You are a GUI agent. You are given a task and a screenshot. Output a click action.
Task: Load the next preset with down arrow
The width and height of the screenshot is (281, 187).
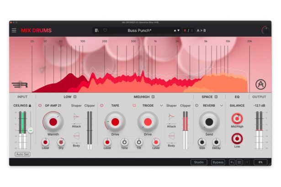[179, 31]
